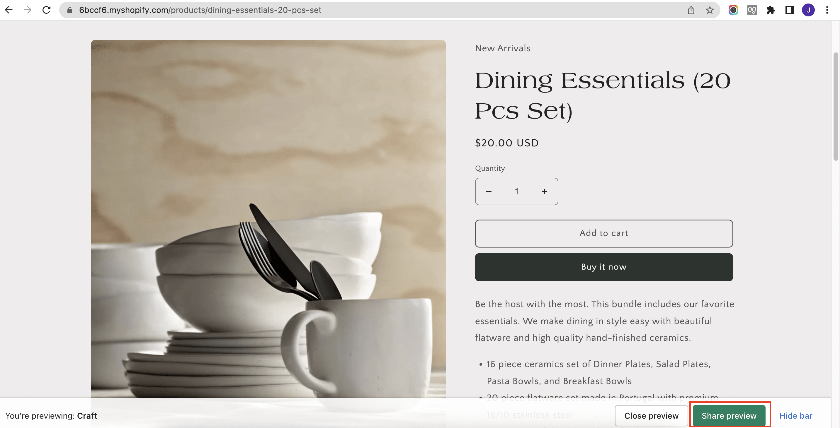Reload the current page
This screenshot has height=428, width=840.
47,10
